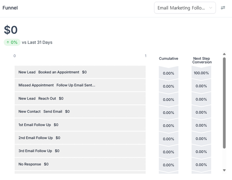The height and width of the screenshot is (180, 232).
Task: Select New Lead Booked an Appointment bar
Action: (x=80, y=72)
